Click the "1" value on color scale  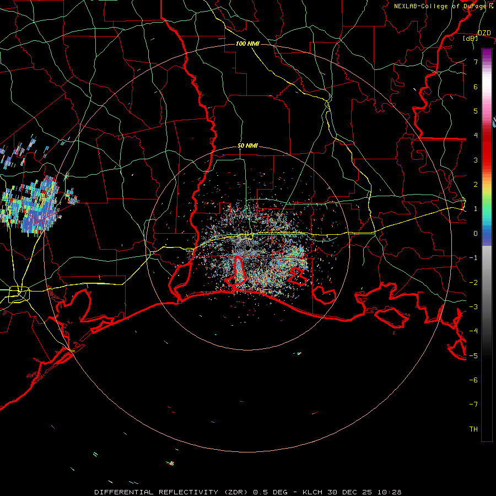(x=476, y=209)
